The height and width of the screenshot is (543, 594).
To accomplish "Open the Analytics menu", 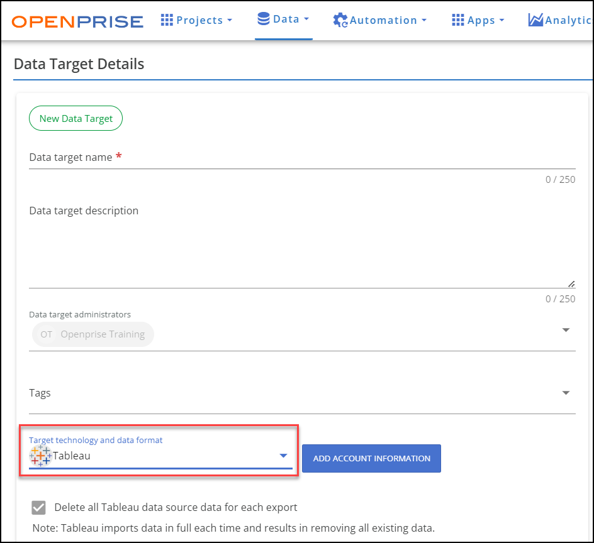I will click(x=560, y=20).
